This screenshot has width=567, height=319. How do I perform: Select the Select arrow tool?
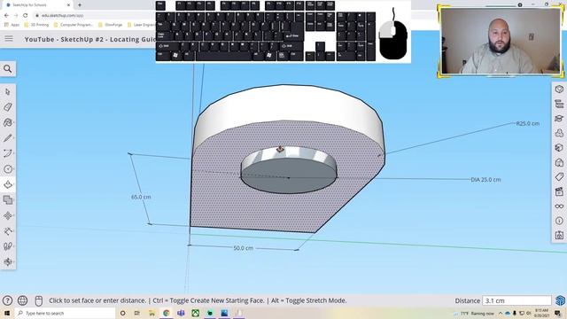8,92
